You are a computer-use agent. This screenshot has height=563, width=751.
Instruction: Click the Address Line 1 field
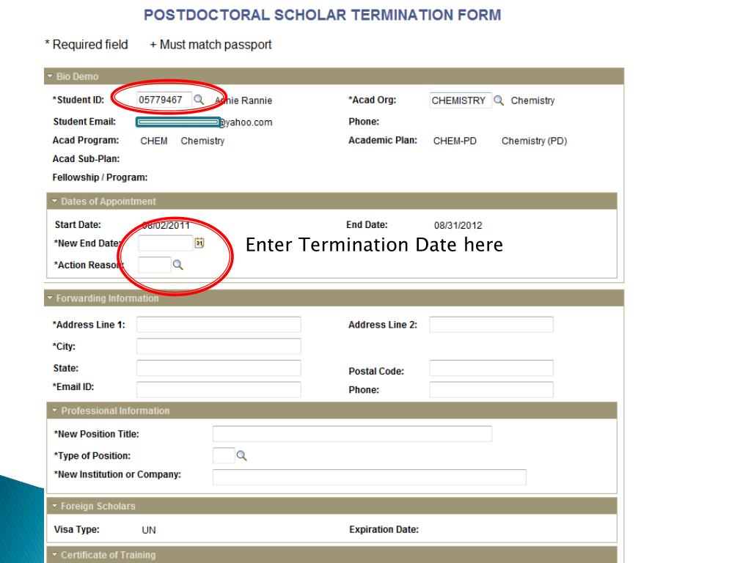(x=219, y=325)
